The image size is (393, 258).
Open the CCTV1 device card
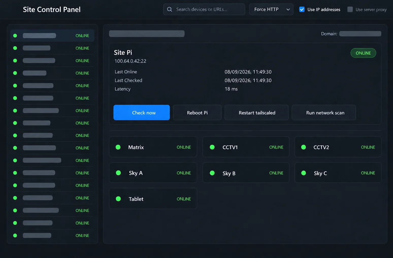point(246,147)
